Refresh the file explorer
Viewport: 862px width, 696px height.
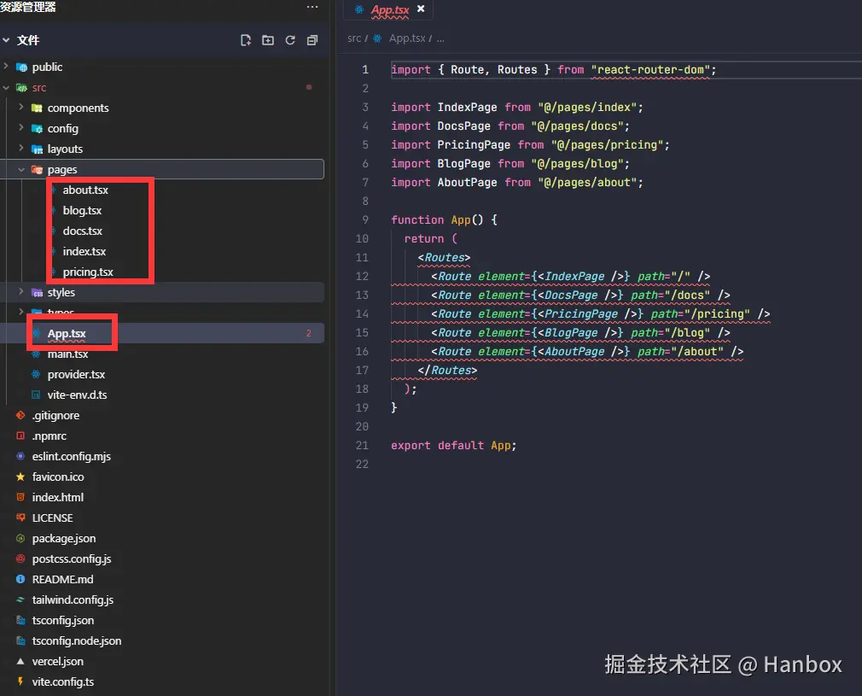(x=290, y=40)
